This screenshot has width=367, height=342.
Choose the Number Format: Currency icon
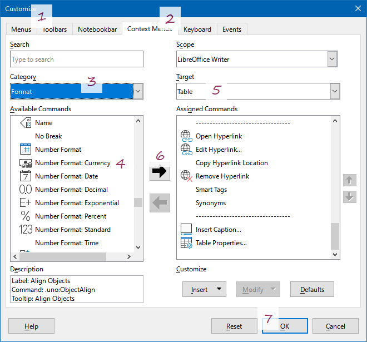26,163
